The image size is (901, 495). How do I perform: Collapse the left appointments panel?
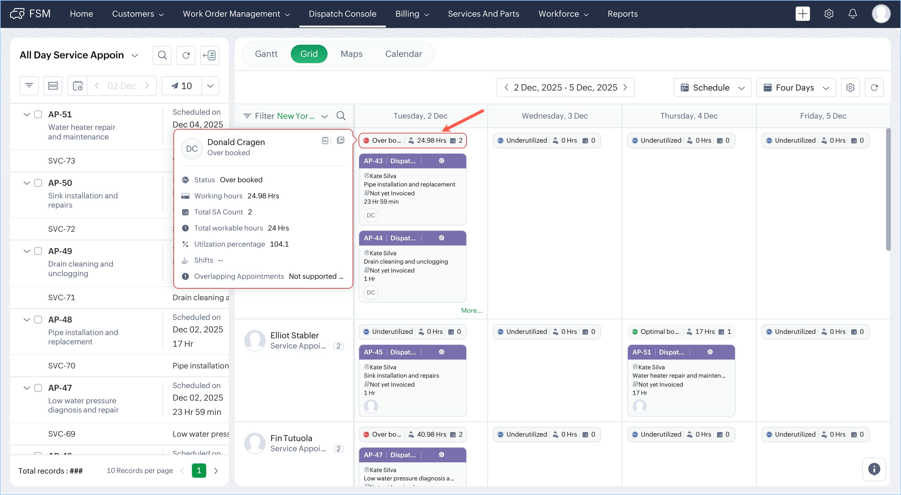point(209,55)
